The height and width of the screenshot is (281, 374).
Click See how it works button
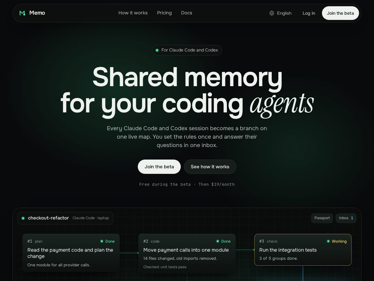coord(210,167)
